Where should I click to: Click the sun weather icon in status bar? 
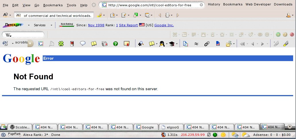click(x=223, y=135)
